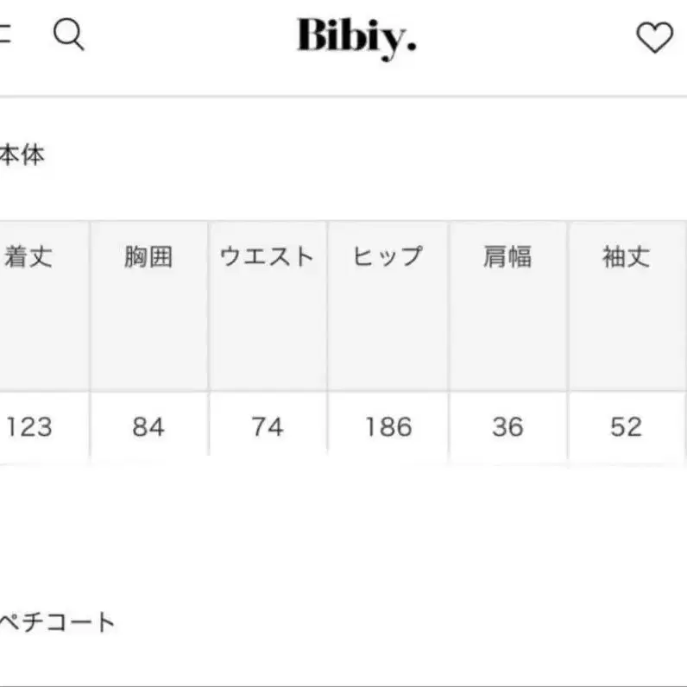The height and width of the screenshot is (687, 687).
Task: Select the 本体 section label
Action: pos(22,156)
